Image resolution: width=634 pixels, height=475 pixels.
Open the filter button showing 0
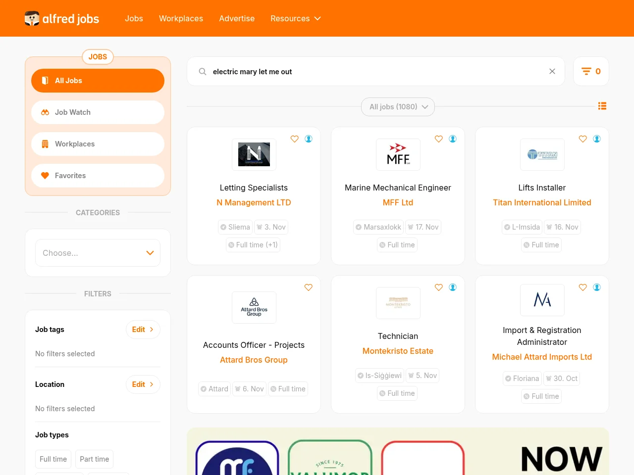click(x=591, y=71)
